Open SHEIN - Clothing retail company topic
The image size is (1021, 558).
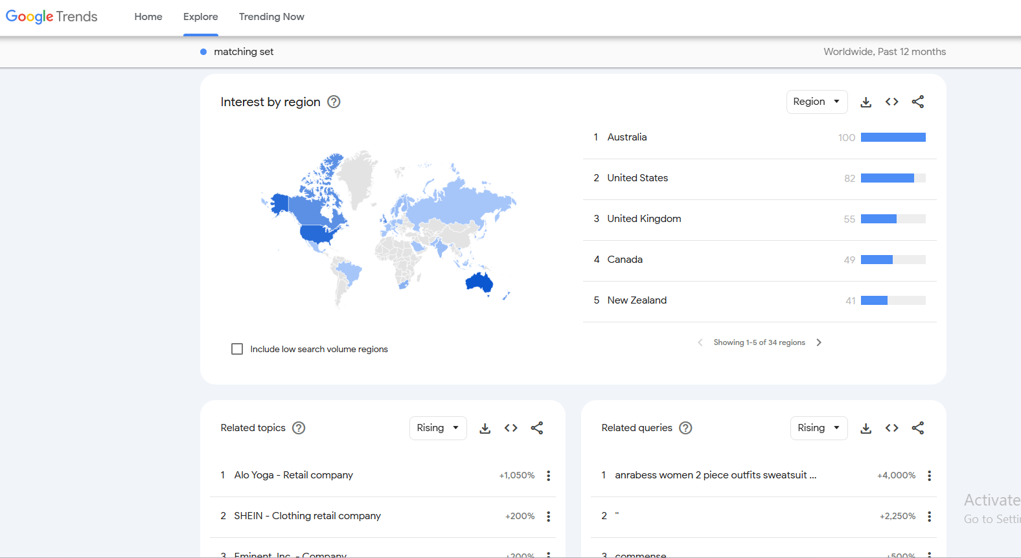(x=307, y=516)
